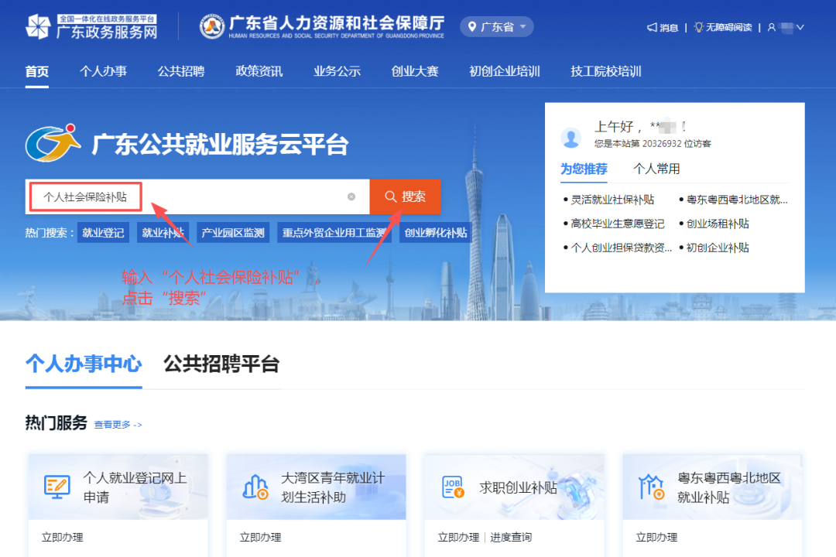Open the 初创企业培训 menu
This screenshot has height=557, width=836.
[x=505, y=71]
